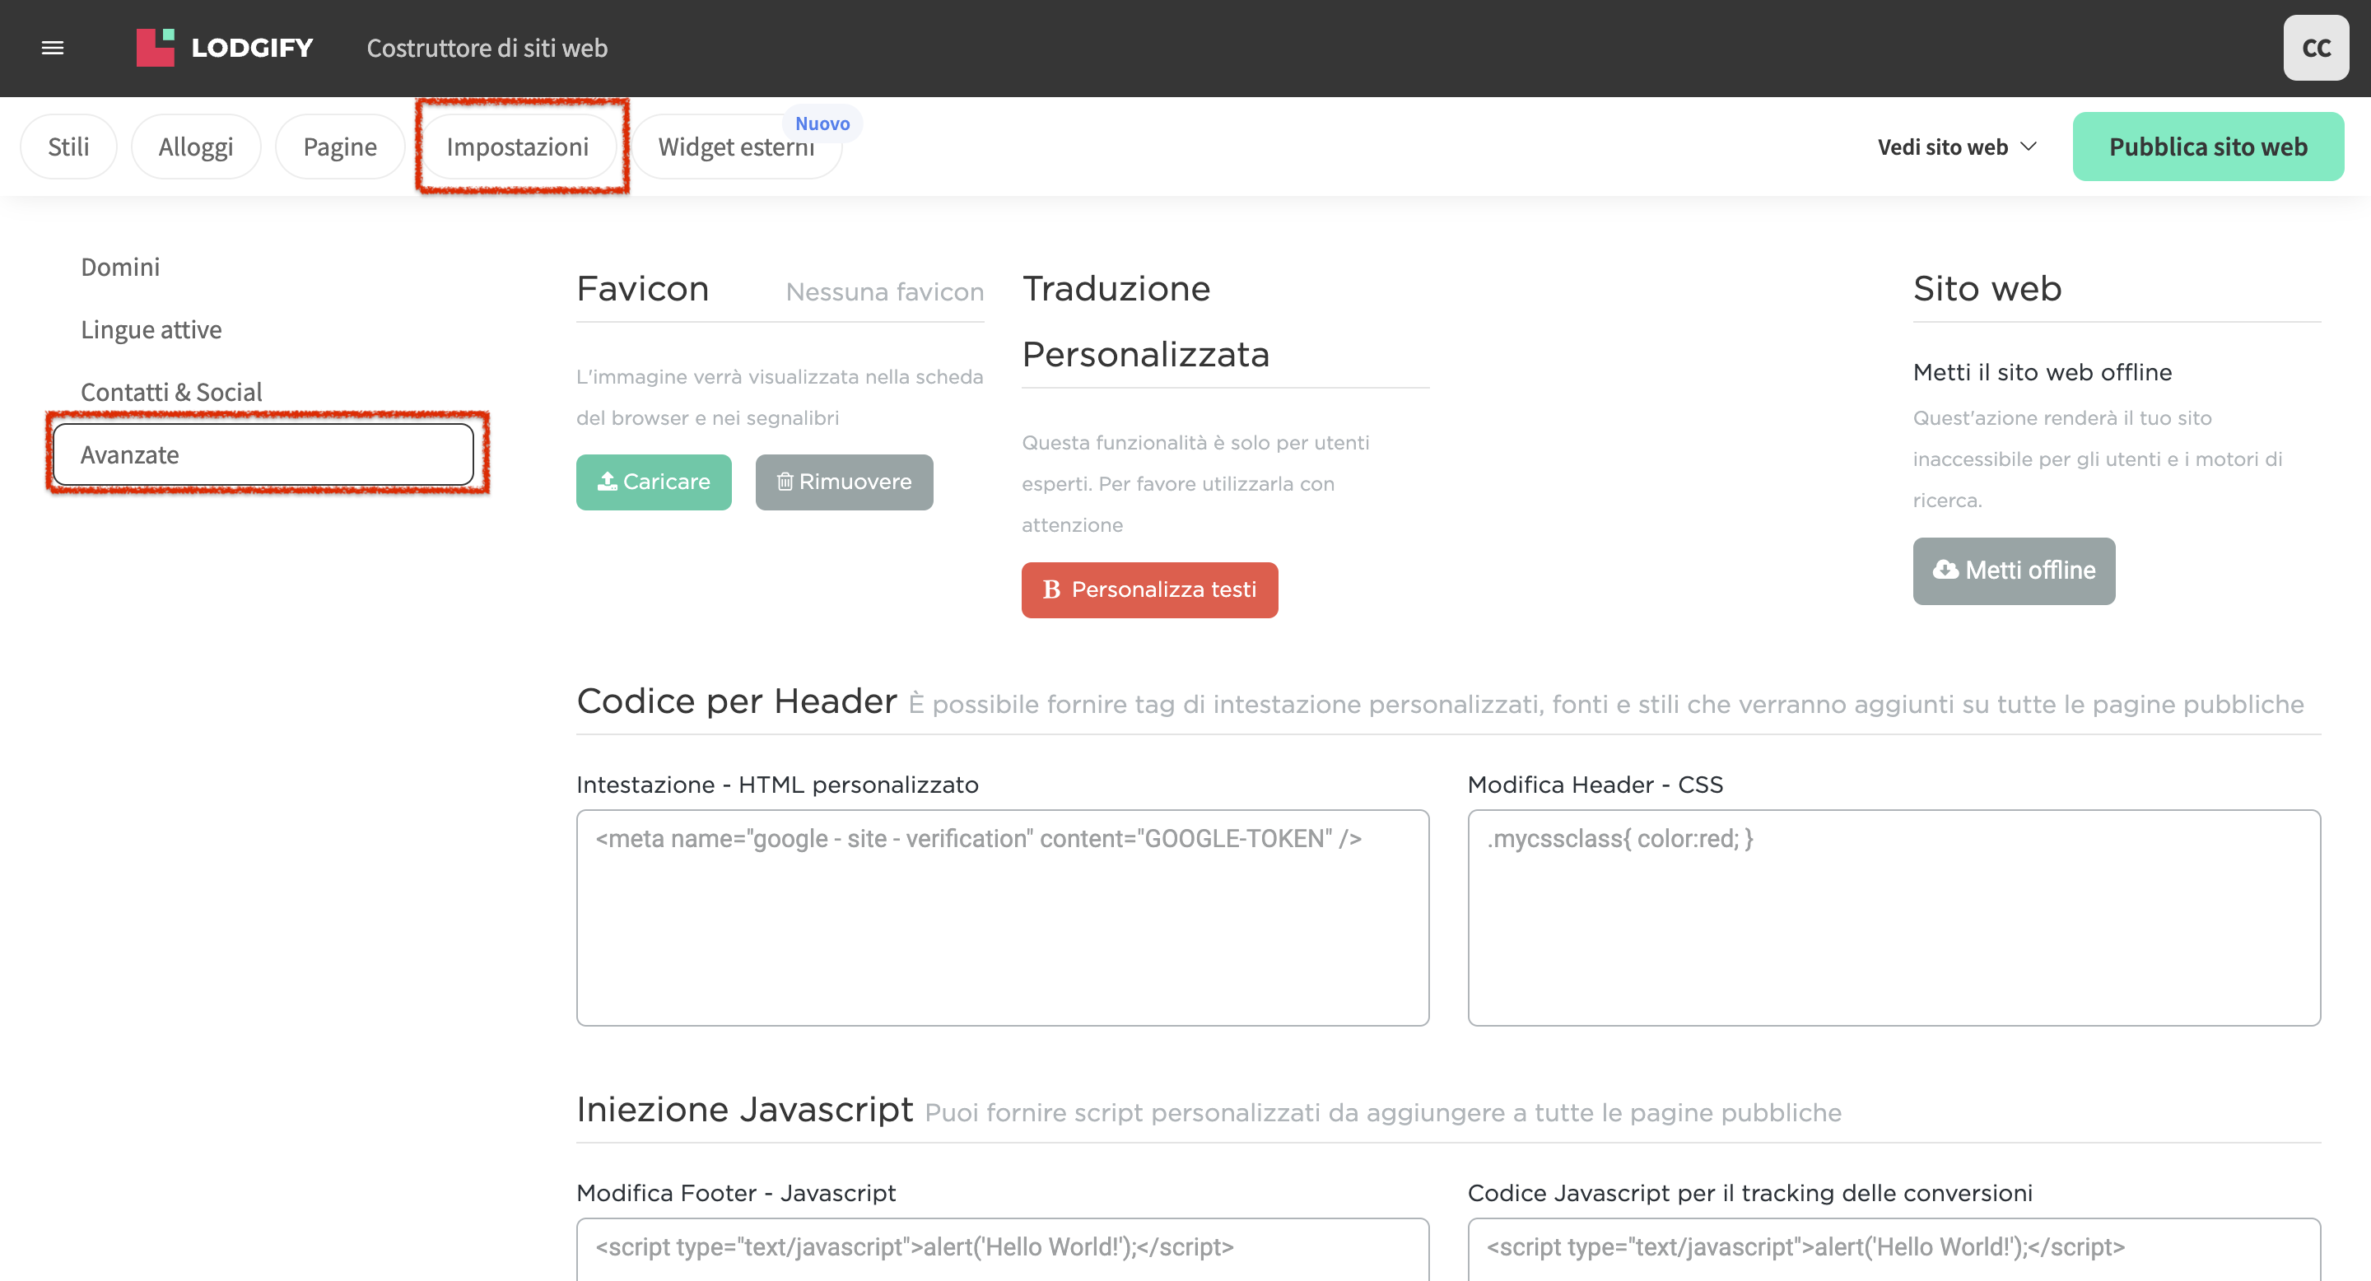Focus the Intestazione HTML personalizzato textarea

click(x=1003, y=917)
